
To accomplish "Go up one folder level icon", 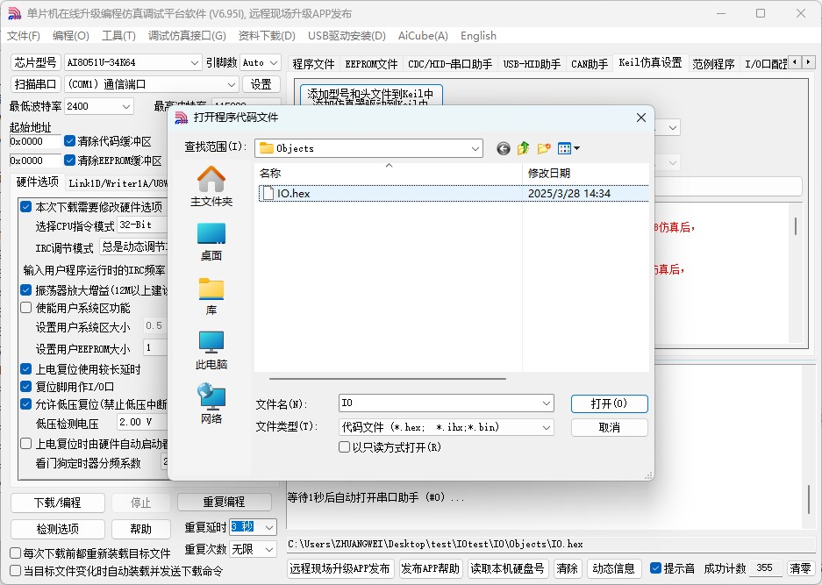I will point(523,149).
